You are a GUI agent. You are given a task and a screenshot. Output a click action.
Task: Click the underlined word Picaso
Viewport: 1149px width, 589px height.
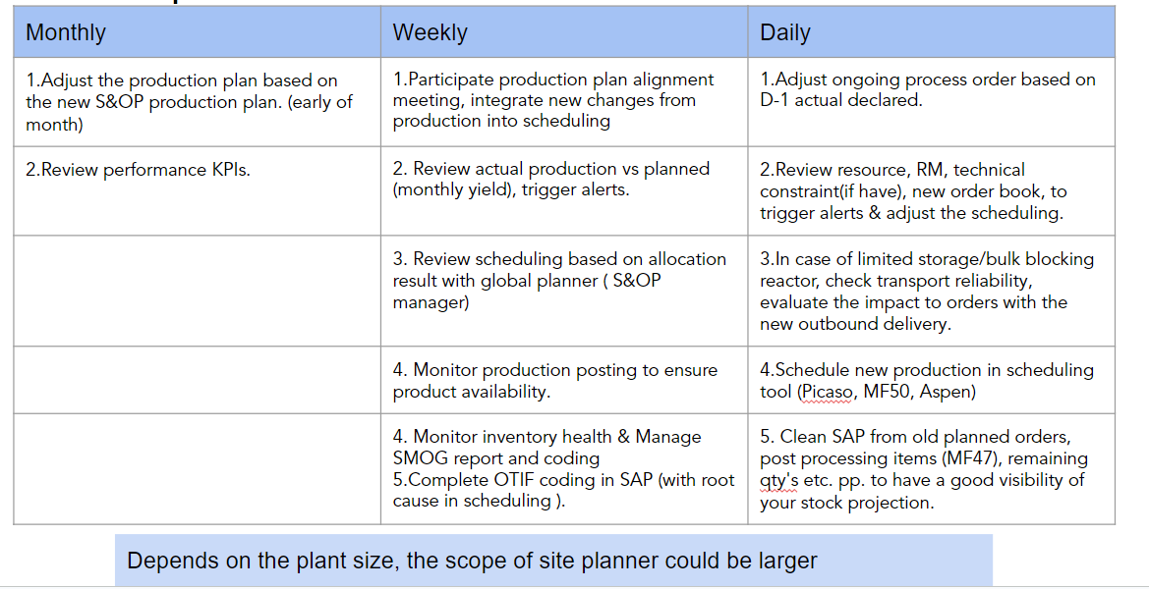pyautogui.click(x=826, y=392)
